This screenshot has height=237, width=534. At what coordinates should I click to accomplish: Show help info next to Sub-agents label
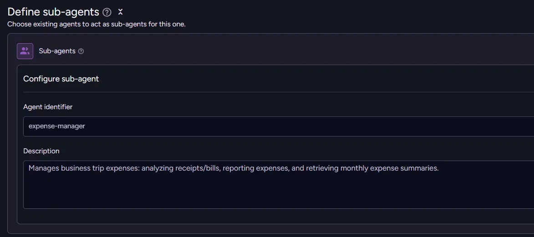(x=81, y=51)
